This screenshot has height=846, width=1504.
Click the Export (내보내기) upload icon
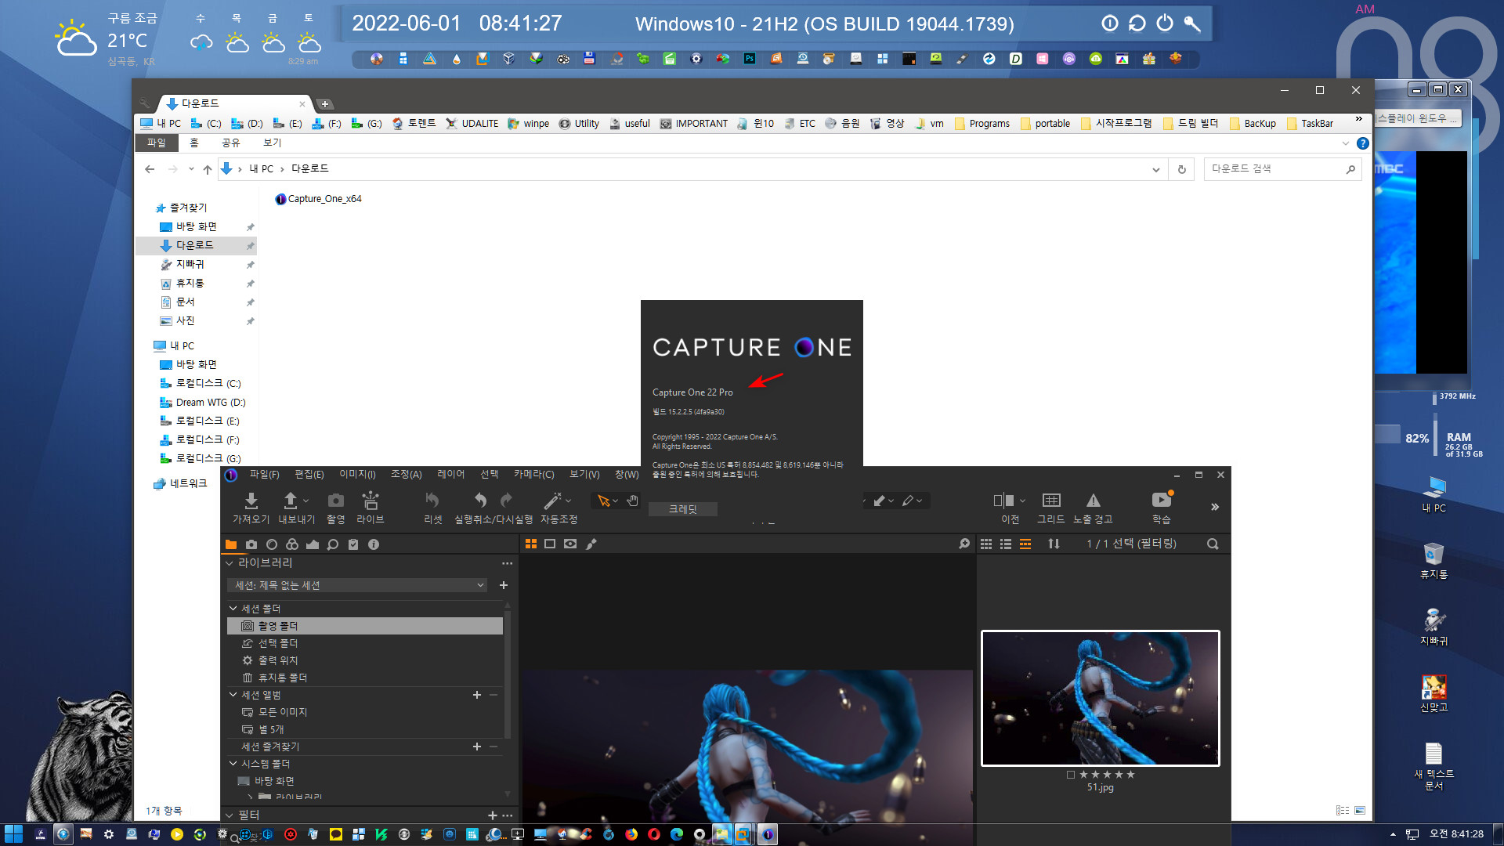(290, 501)
